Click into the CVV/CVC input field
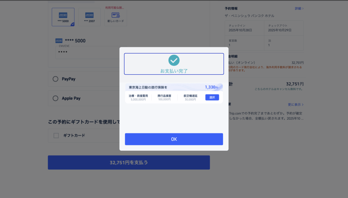Viewport: 348px width, 198px height. coord(88,52)
